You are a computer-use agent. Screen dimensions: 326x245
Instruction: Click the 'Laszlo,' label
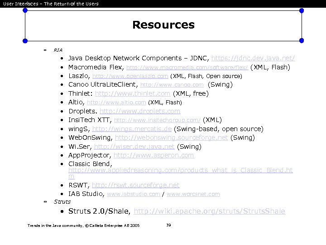[x=79, y=76]
